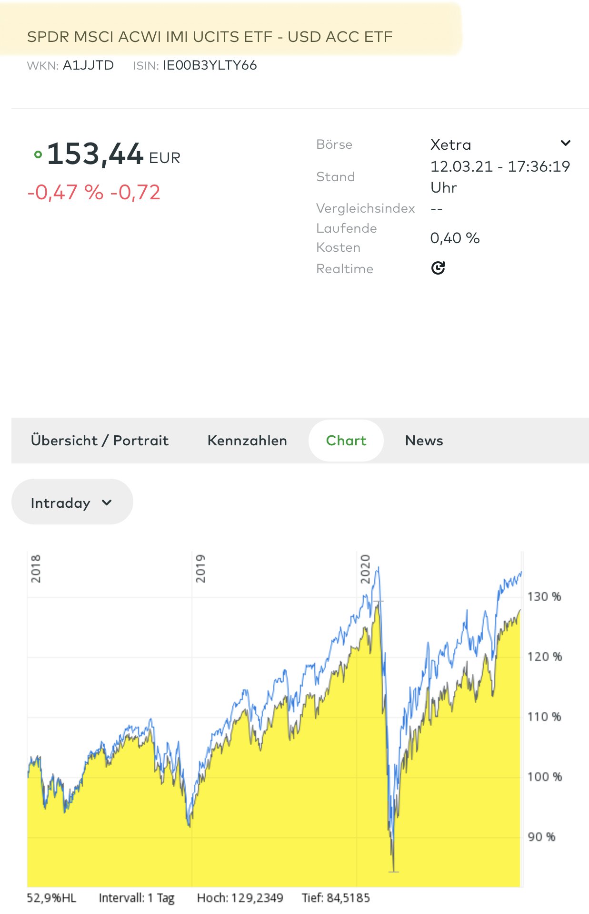Click the 130 % axis label
The height and width of the screenshot is (914, 589).
pos(544,596)
